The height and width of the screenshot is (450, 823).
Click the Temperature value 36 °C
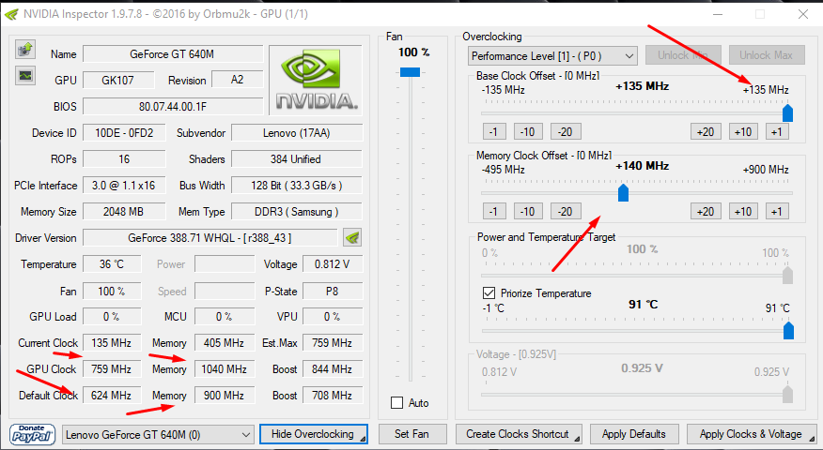click(x=112, y=264)
